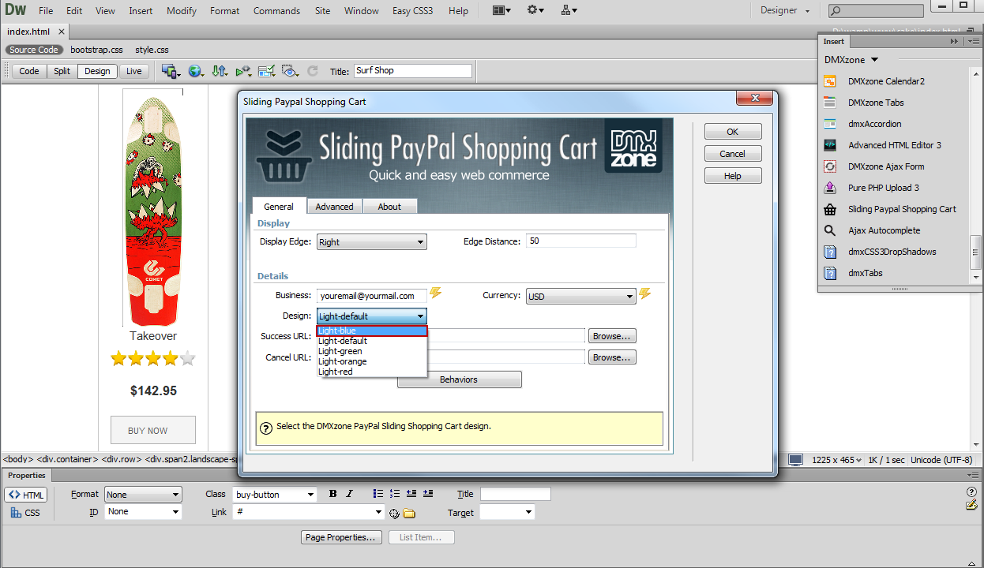Refresh Design view
This screenshot has width=984, height=568.
(x=313, y=71)
